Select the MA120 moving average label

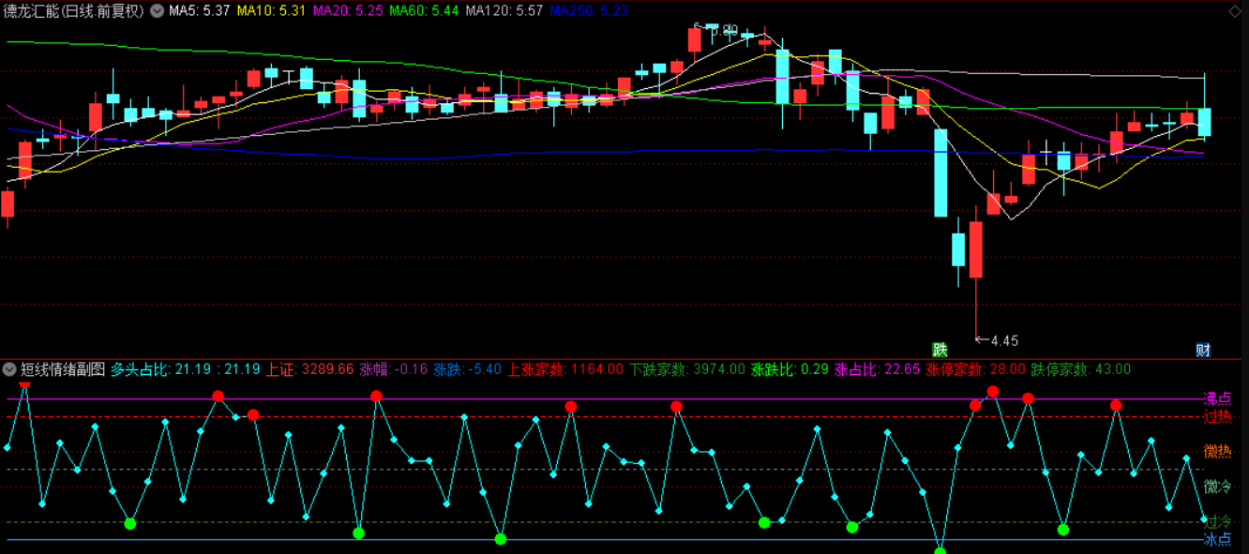coord(504,11)
